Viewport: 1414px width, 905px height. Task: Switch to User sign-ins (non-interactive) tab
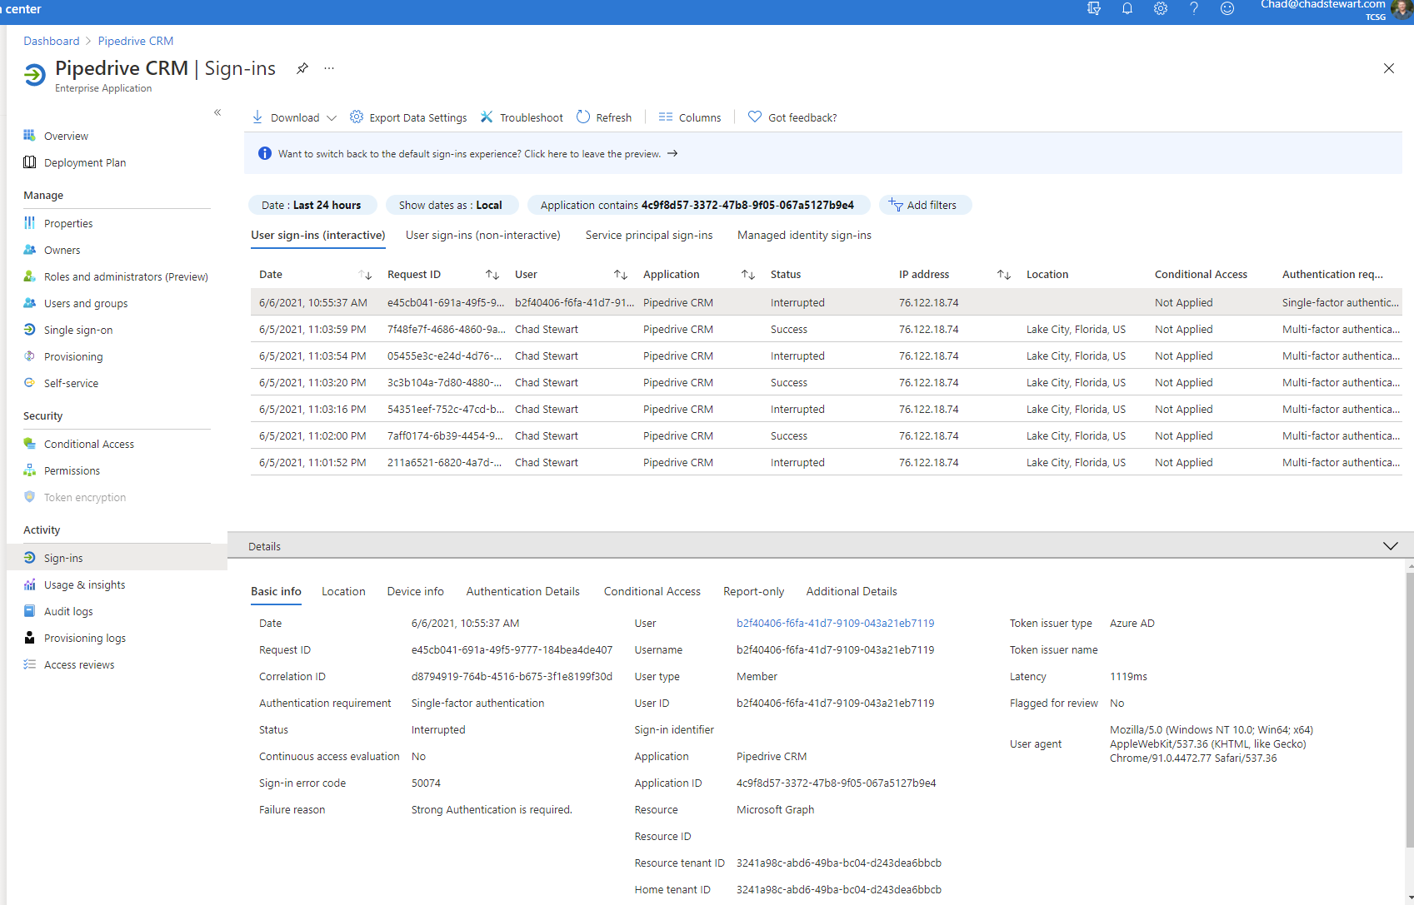482,236
